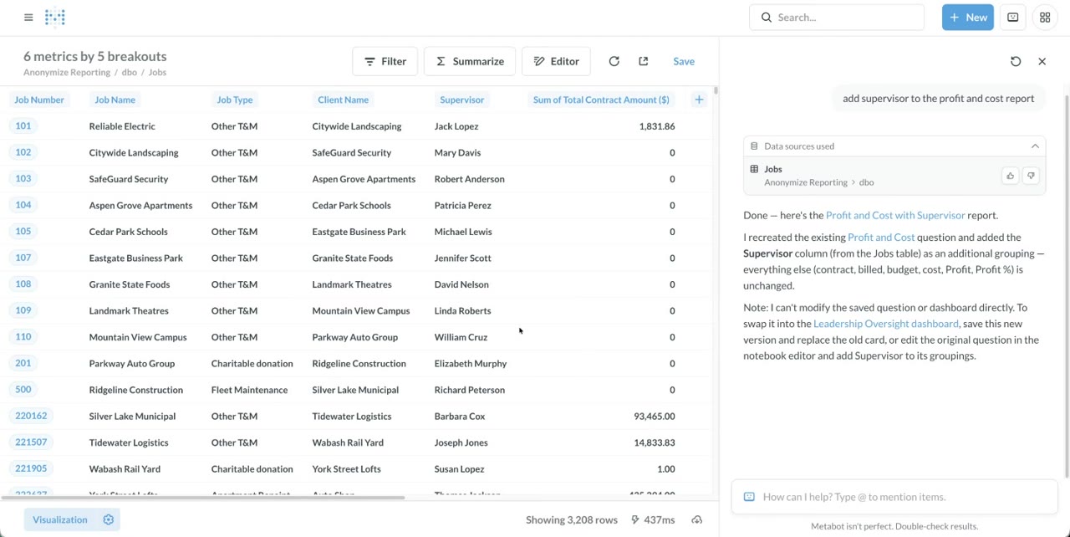The width and height of the screenshot is (1070, 537).
Task: Click the Metabot message input box
Action: click(x=894, y=497)
